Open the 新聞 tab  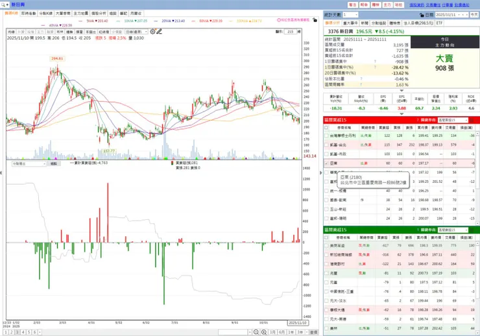(365, 23)
